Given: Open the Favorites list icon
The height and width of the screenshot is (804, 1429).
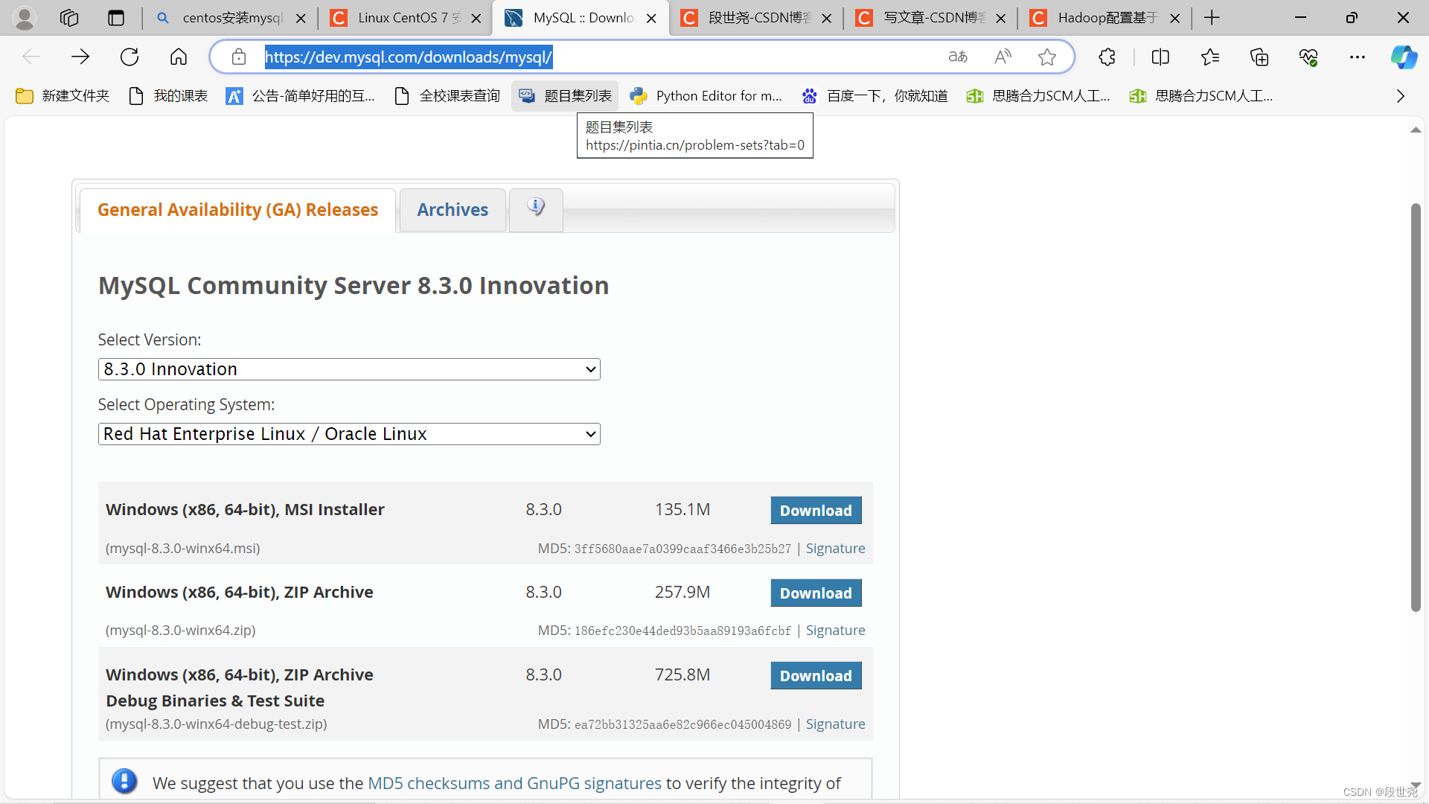Looking at the screenshot, I should point(1210,57).
